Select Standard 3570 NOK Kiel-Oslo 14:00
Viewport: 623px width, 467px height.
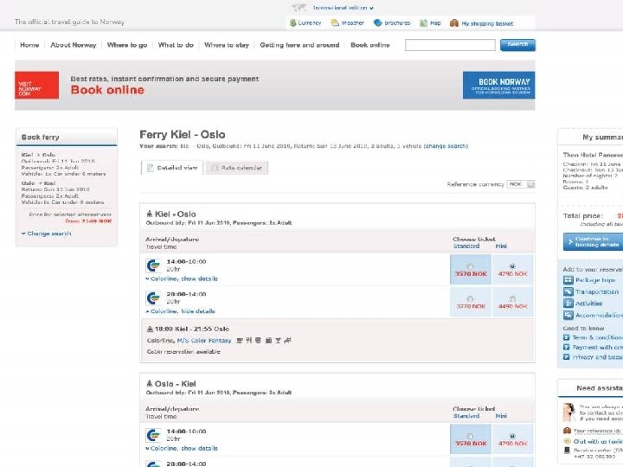click(470, 266)
